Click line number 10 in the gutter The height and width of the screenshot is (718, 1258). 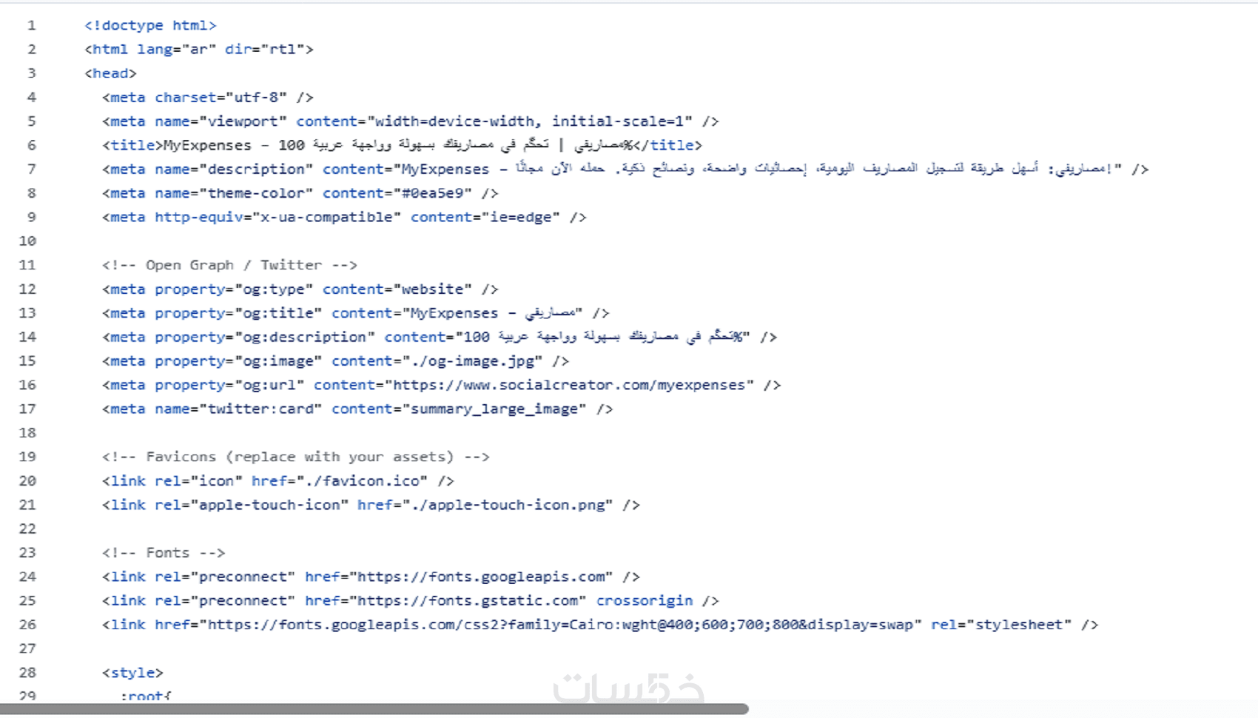[x=27, y=241]
